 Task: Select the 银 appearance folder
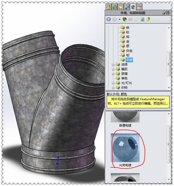(128, 46)
